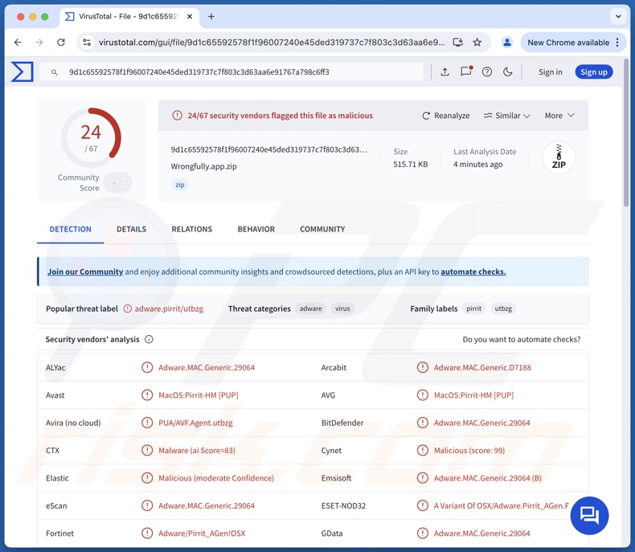Click the install app icon in address bar
The width and height of the screenshot is (635, 552).
pyautogui.click(x=457, y=42)
